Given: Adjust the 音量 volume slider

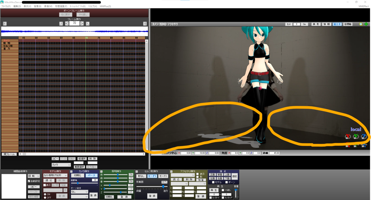Looking at the screenshot, I should [x=236, y=193].
